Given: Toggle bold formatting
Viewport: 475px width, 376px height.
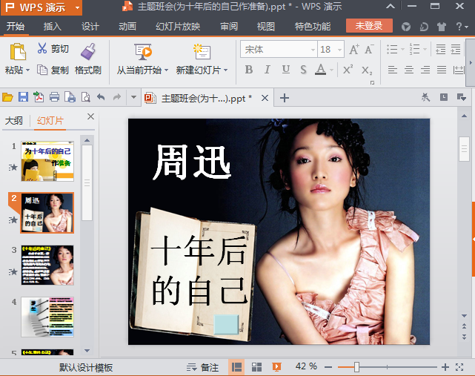Looking at the screenshot, I should 249,70.
